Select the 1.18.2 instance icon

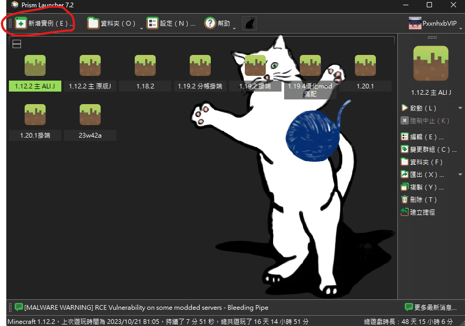coord(145,66)
